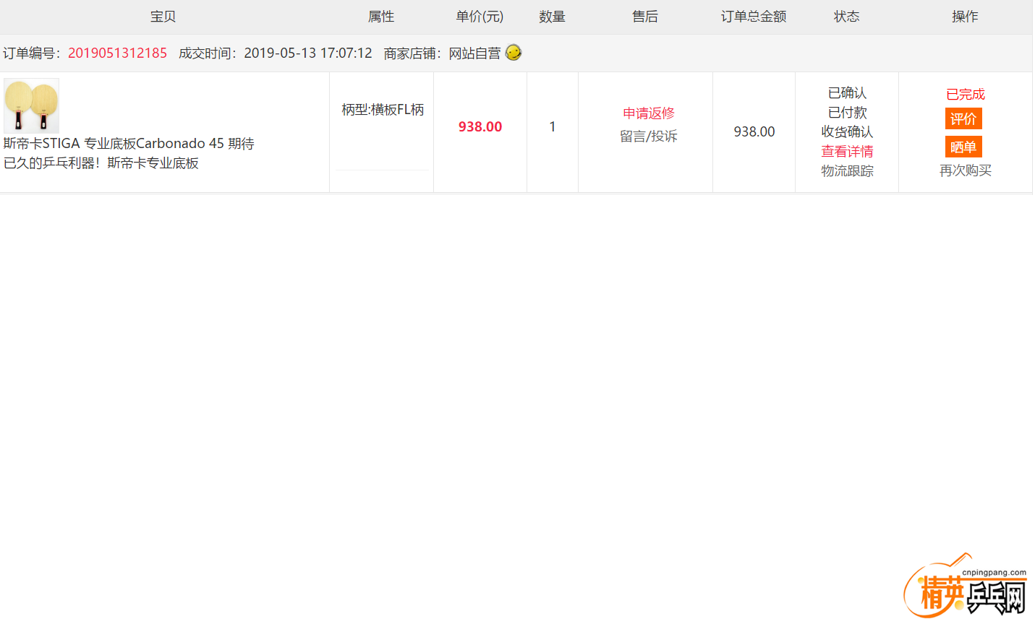Click the quantity value 1

coord(553,126)
